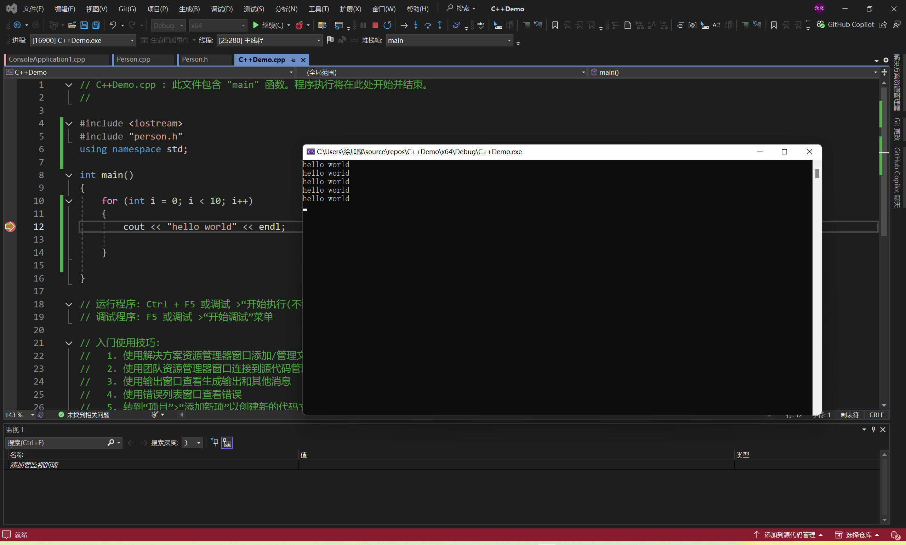This screenshot has height=545, width=906.
Task: Click the Hot Reload flame icon
Action: (300, 25)
